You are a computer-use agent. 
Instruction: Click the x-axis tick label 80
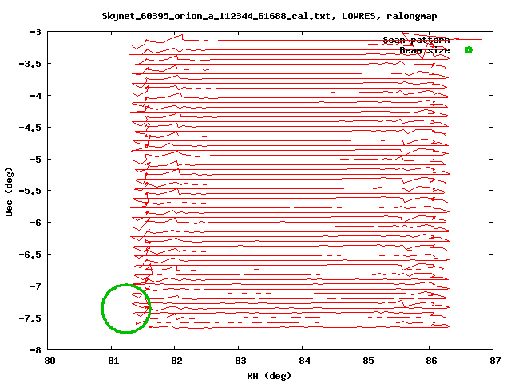click(x=50, y=361)
